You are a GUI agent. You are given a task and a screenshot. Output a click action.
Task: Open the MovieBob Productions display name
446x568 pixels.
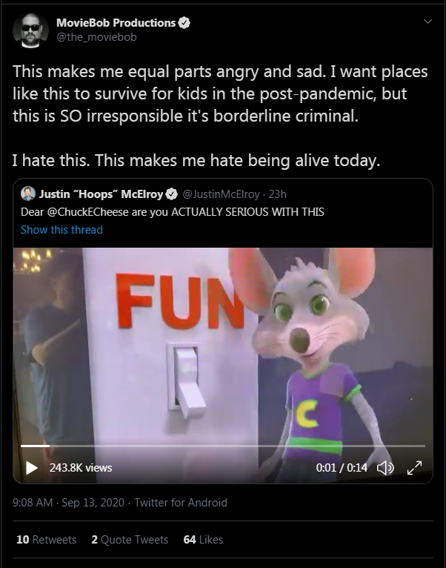coord(116,23)
